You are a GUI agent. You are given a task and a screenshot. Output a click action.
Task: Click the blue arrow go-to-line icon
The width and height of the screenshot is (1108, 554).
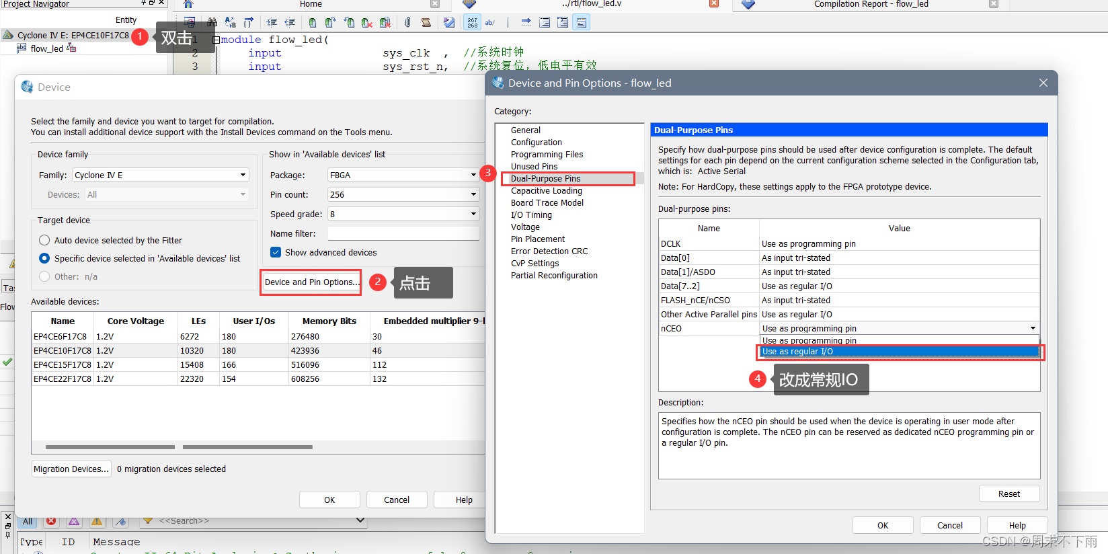[x=526, y=22]
